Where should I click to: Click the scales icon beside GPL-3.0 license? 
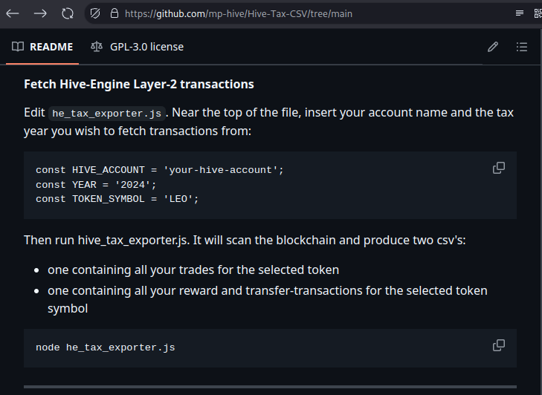97,47
